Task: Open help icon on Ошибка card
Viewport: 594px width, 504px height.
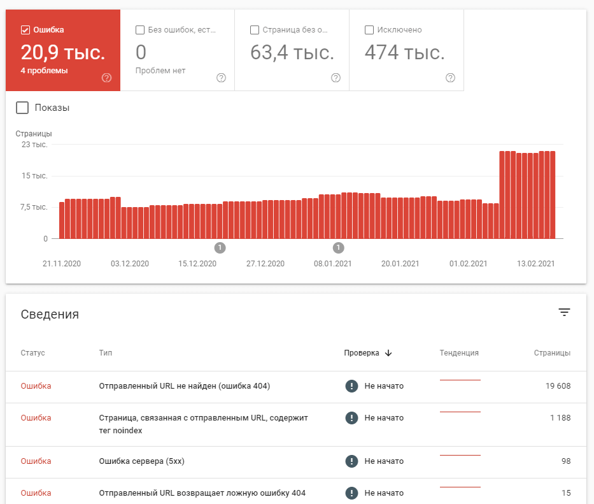Action: point(107,78)
